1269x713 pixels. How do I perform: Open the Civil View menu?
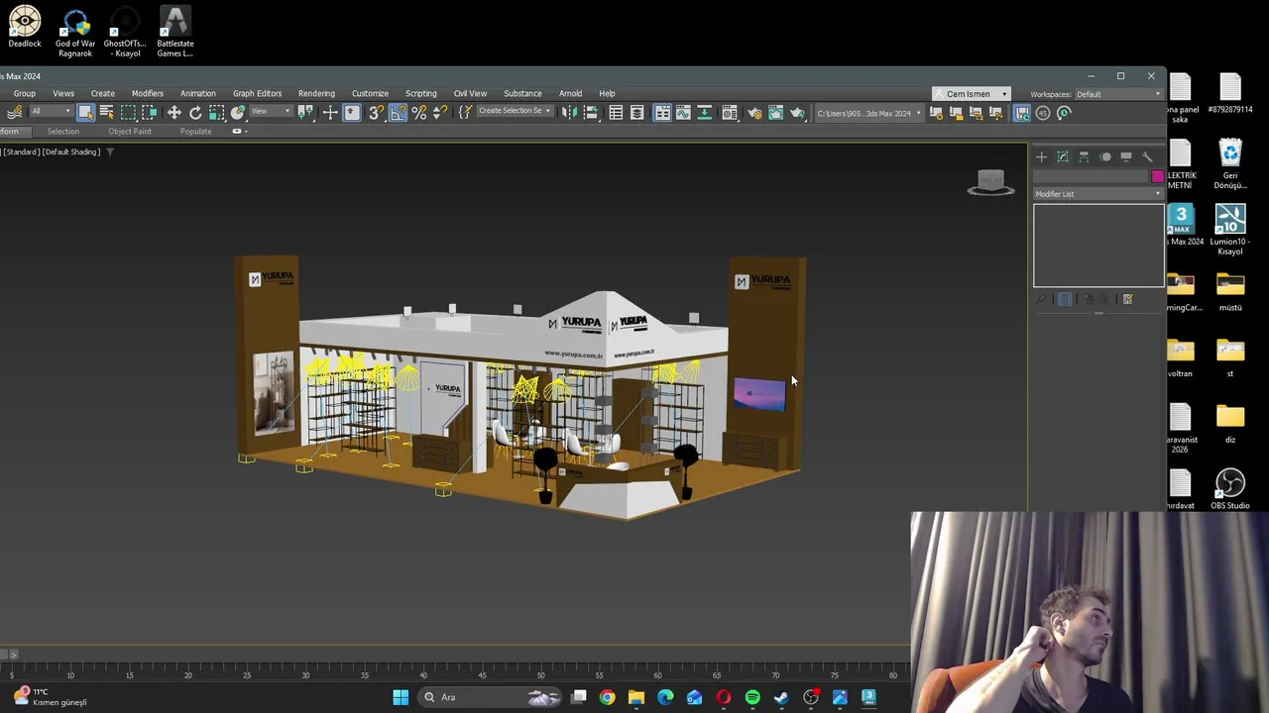click(x=470, y=93)
